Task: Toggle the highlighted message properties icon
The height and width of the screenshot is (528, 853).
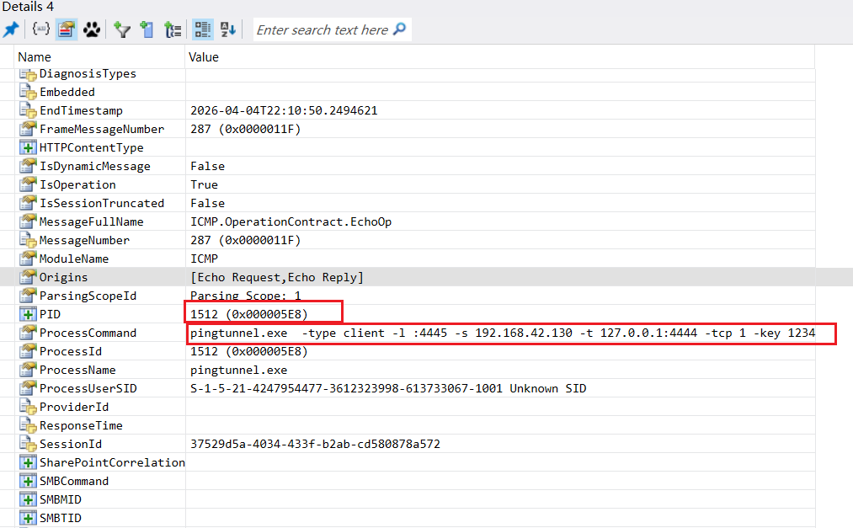Action: (x=67, y=29)
